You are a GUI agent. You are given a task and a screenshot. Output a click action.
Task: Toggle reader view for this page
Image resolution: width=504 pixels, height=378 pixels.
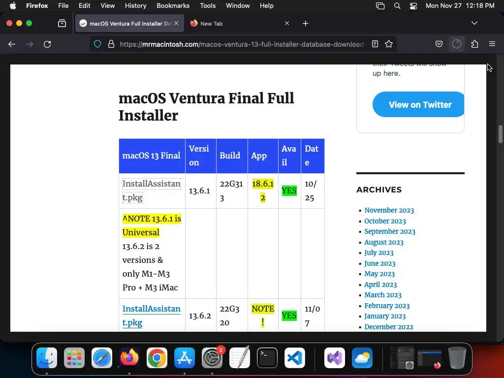click(x=375, y=44)
